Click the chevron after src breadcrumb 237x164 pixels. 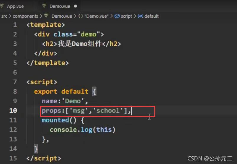10,16
